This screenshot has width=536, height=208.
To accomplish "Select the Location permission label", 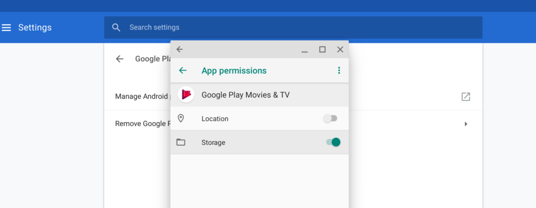I will 215,119.
